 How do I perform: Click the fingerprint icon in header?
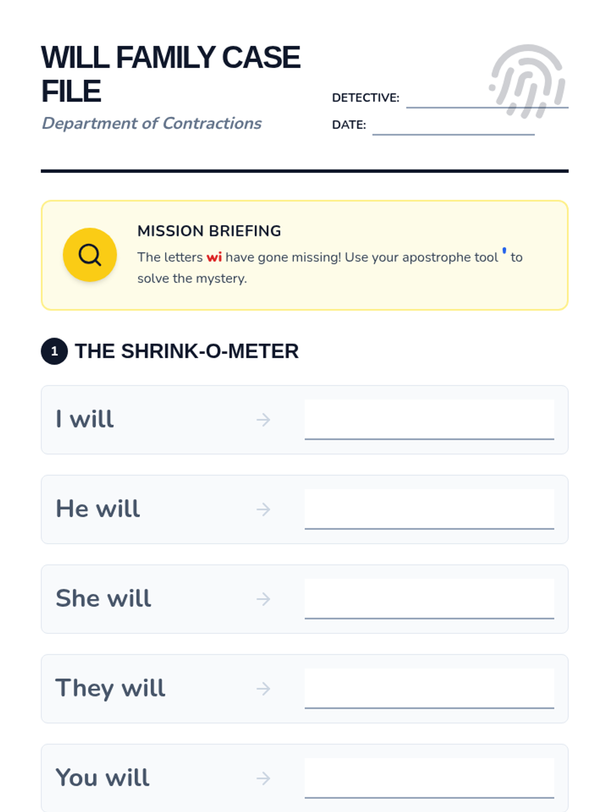click(527, 81)
